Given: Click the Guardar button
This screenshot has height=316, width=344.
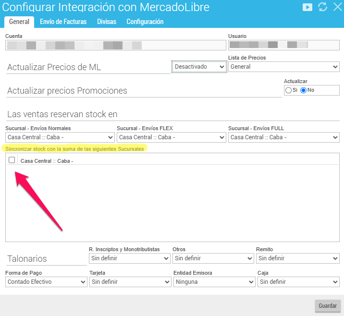Looking at the screenshot, I should click(328, 306).
